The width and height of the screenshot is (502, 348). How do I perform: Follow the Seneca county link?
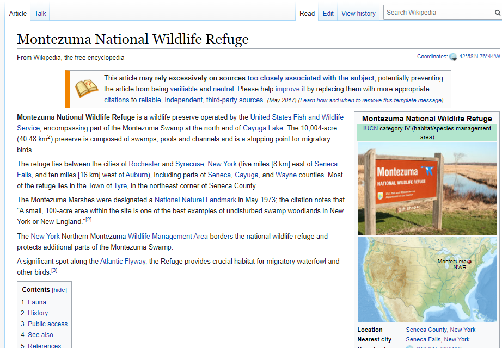tap(219, 175)
